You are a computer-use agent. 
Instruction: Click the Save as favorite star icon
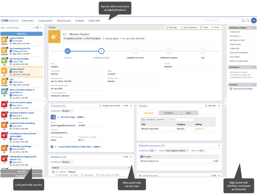click(182, 27)
